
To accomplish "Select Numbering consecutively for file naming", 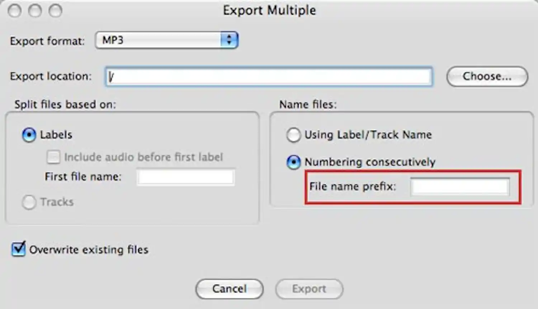I will [x=294, y=162].
